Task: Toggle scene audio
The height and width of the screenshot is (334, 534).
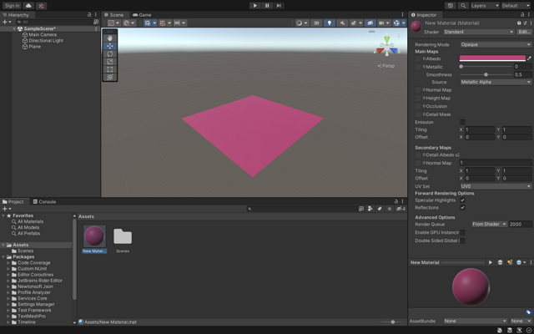Action: [342, 23]
